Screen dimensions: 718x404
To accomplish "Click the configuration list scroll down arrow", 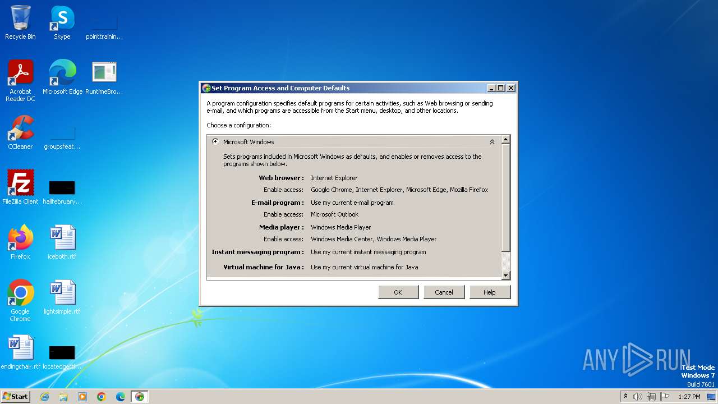I will pos(505,275).
